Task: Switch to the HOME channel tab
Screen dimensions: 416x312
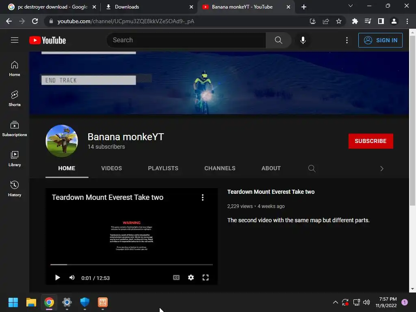Action: click(67, 168)
